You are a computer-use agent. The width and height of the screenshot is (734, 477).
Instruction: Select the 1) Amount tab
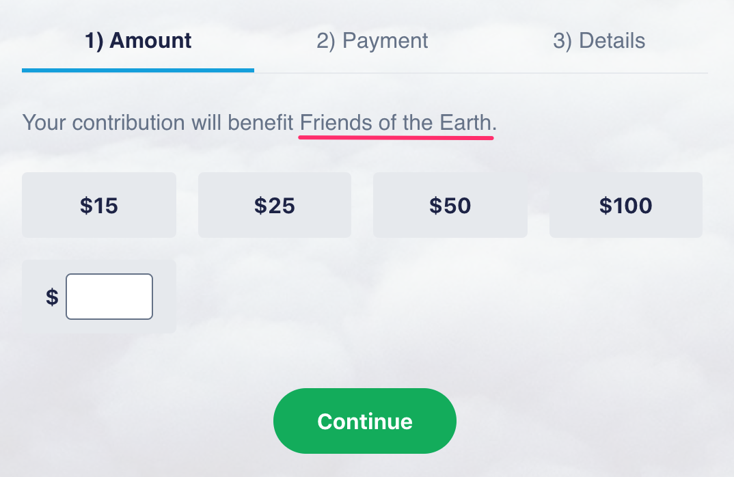[138, 41]
